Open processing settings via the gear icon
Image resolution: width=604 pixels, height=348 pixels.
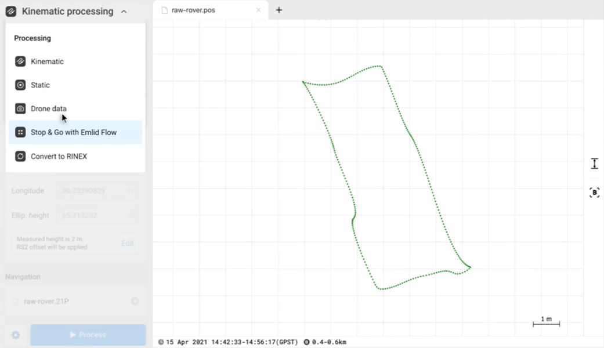[x=16, y=335]
